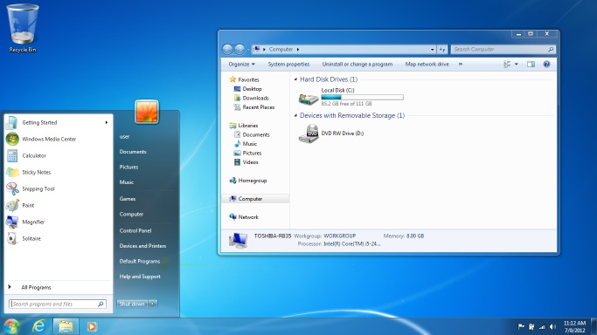Screen dimensions: 597x335
Task: Open Shut down options arrow
Action: tap(153, 304)
